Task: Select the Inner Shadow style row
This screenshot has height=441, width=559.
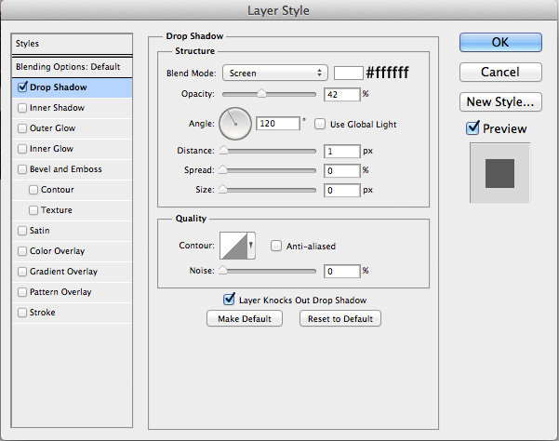Action: pos(72,108)
